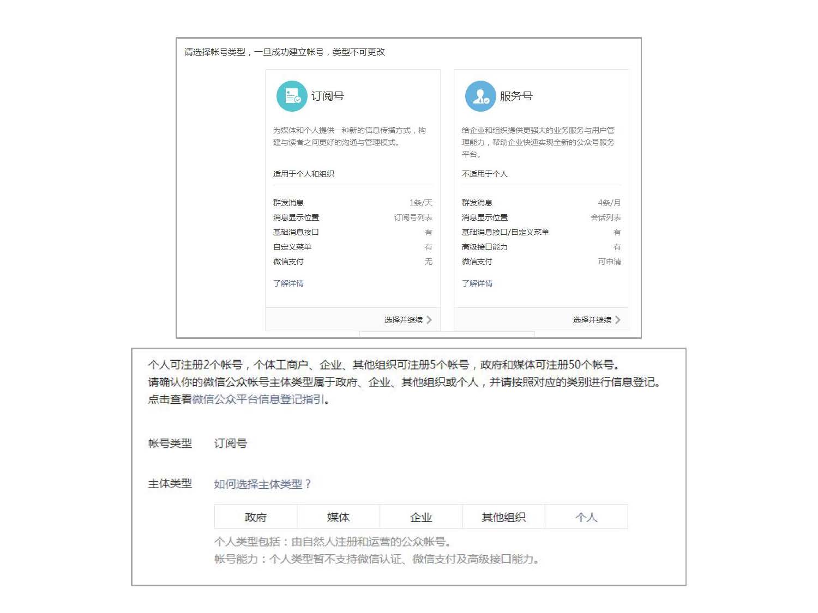Viewport: 818px width, 613px height.
Task: Choose 选择并继续 under 服务号 card
Action: tap(592, 320)
